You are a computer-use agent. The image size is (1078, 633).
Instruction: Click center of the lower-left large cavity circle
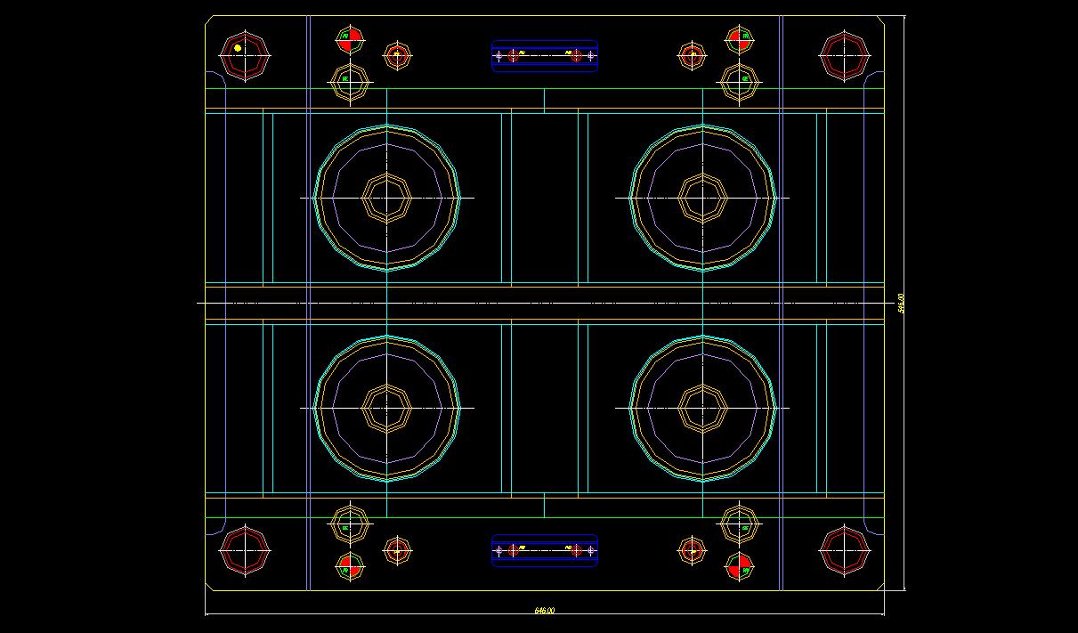pyautogui.click(x=387, y=409)
